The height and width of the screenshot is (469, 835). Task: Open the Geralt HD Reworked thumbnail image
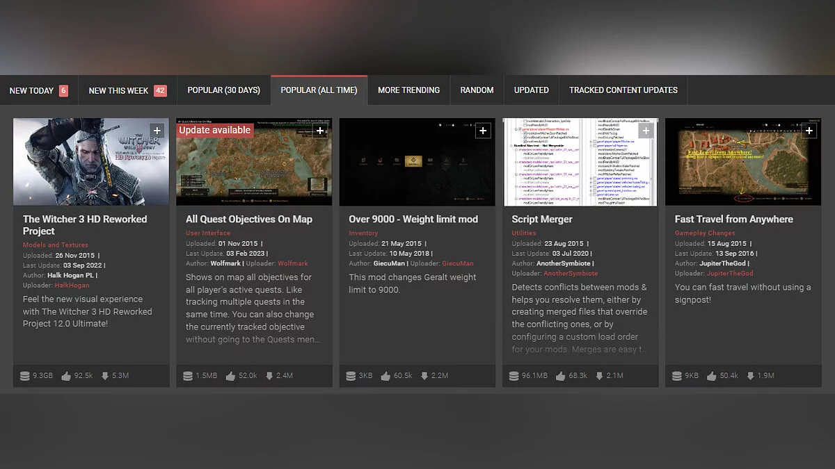91,162
